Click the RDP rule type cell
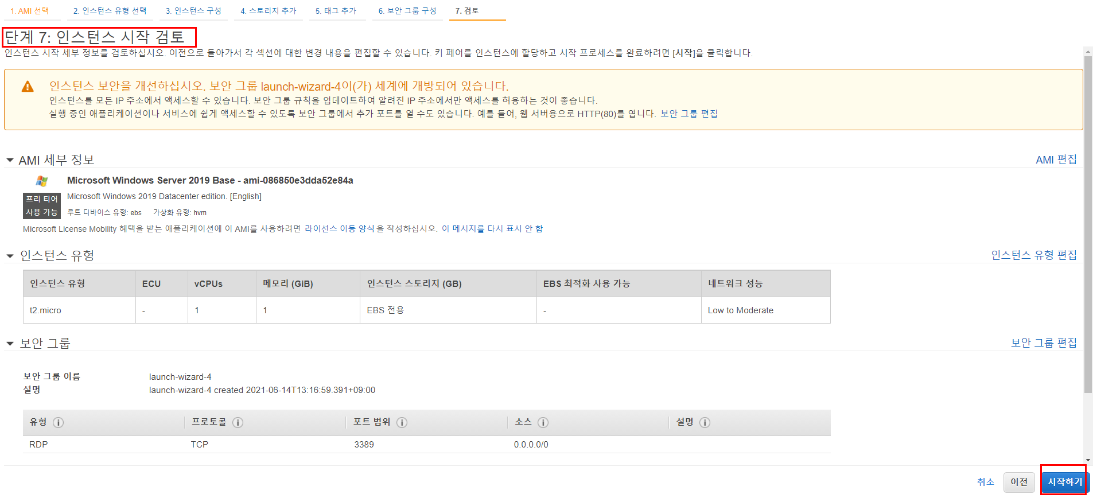This screenshot has height=498, width=1093. tap(38, 445)
